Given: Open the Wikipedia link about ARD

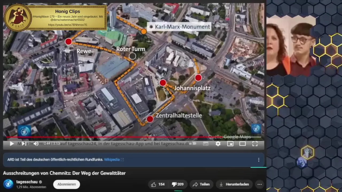Looking at the screenshot, I should pyautogui.click(x=114, y=159).
